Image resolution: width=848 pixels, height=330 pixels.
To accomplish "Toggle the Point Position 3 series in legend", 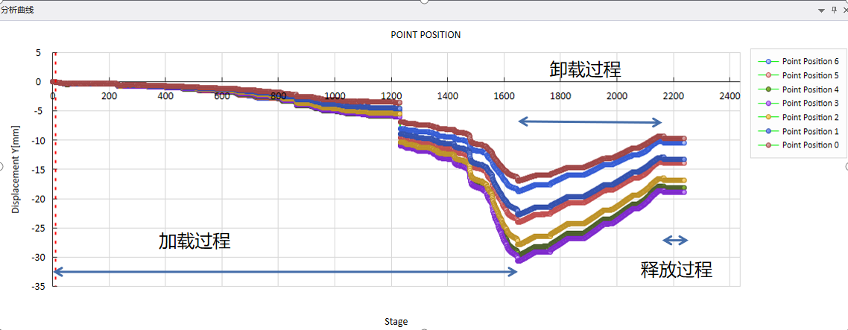I will (809, 103).
